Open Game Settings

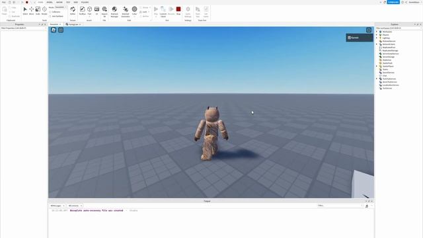188,11
